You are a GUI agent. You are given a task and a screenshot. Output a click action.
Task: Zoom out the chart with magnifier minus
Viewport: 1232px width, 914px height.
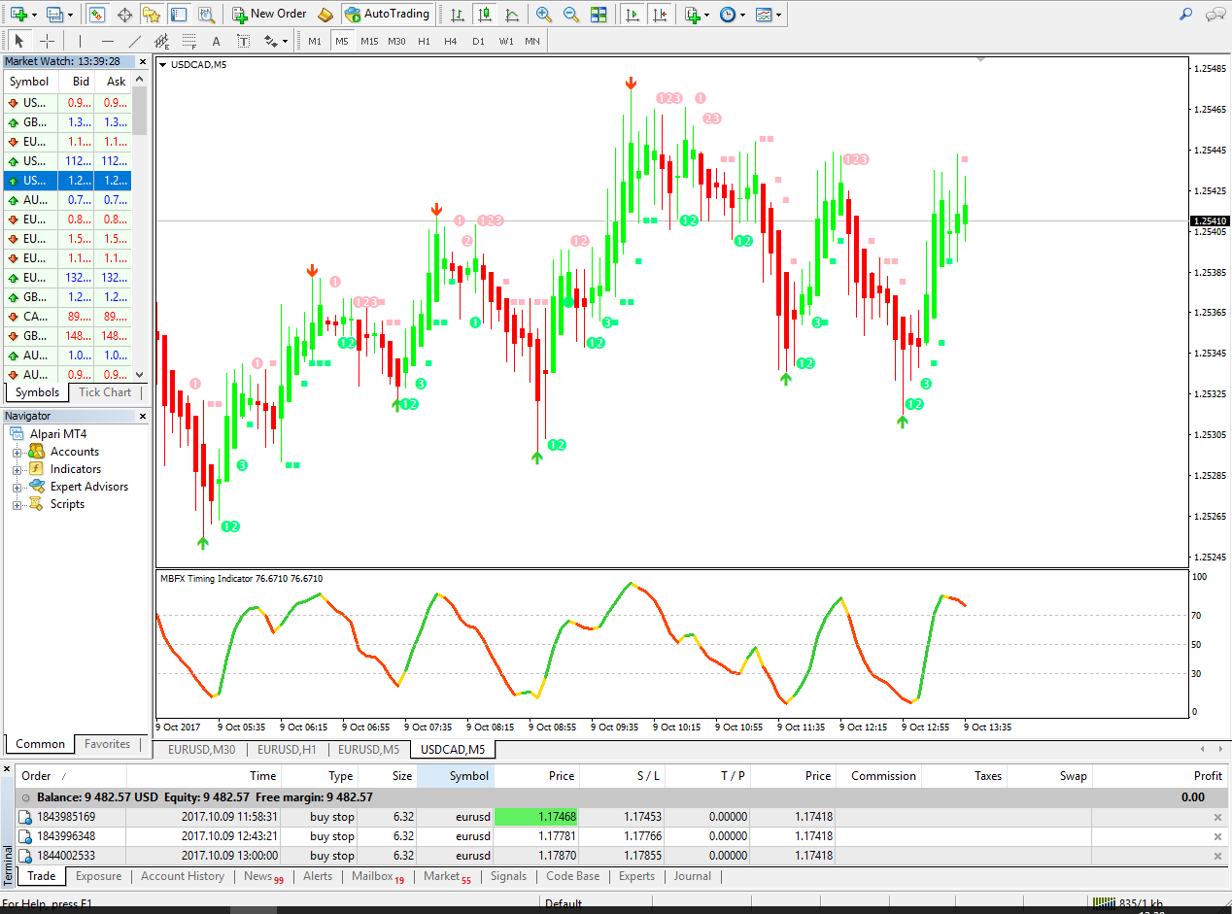571,15
